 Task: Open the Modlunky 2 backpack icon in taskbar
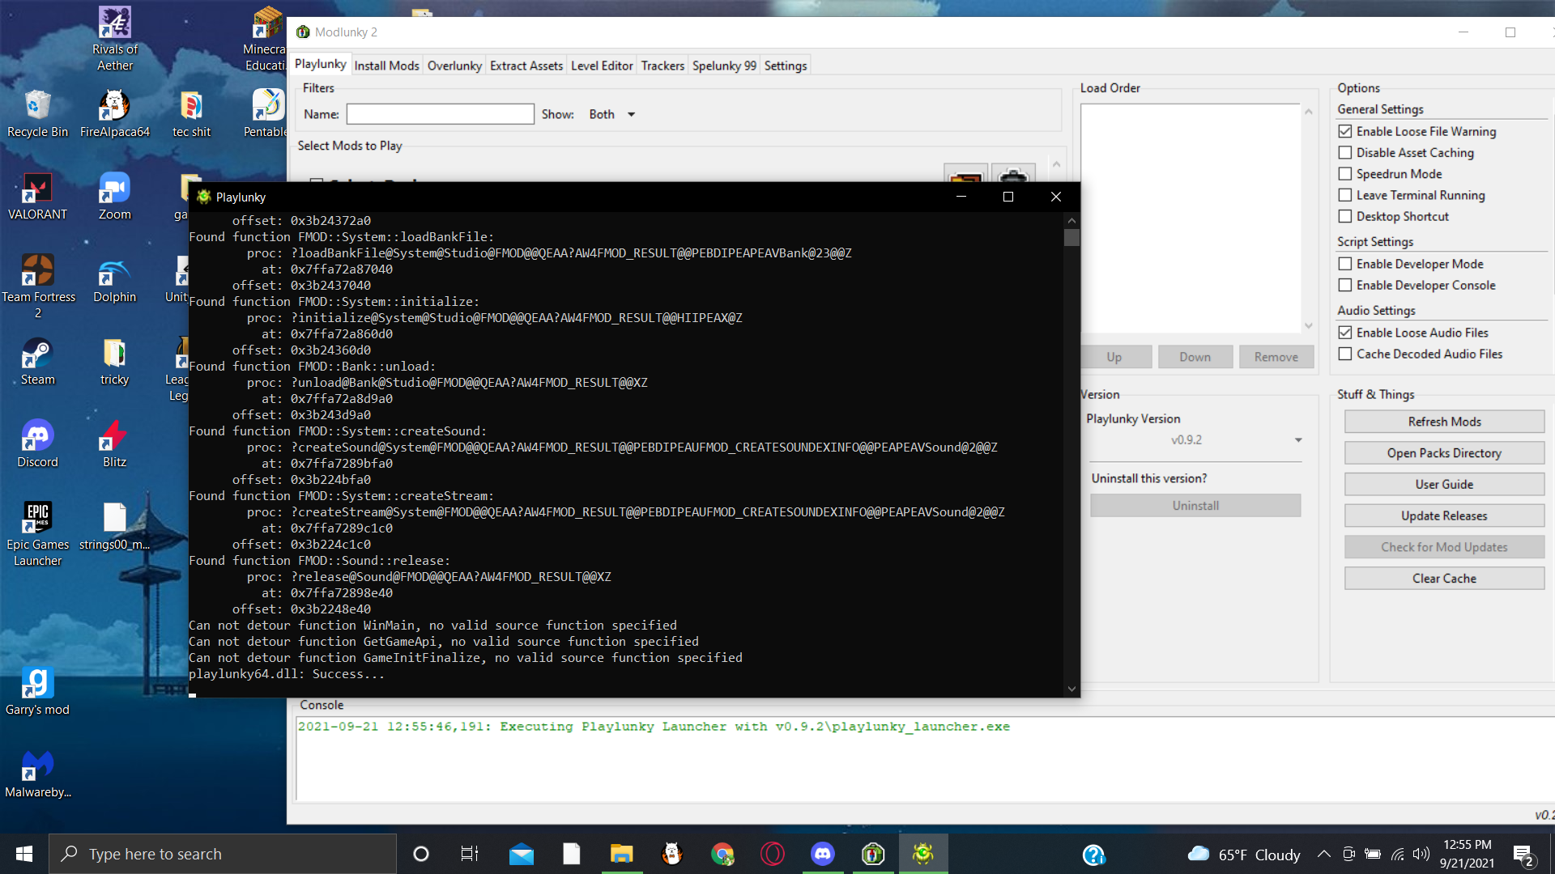pos(873,854)
